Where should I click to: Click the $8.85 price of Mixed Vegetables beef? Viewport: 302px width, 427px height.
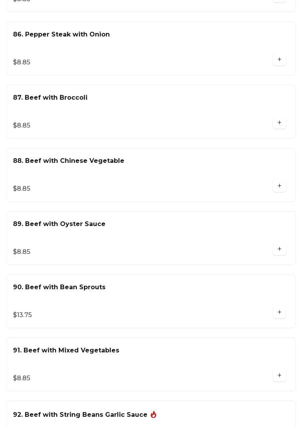pyautogui.click(x=22, y=378)
